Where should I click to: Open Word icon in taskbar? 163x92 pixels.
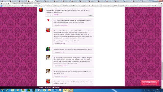(39, 90)
